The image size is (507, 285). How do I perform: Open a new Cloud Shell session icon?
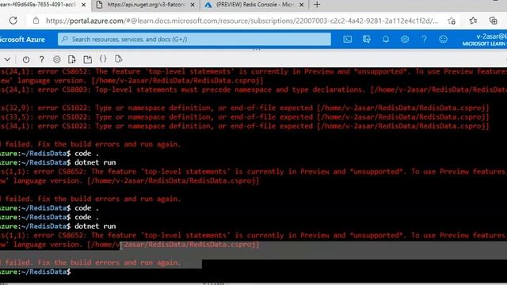click(x=87, y=59)
